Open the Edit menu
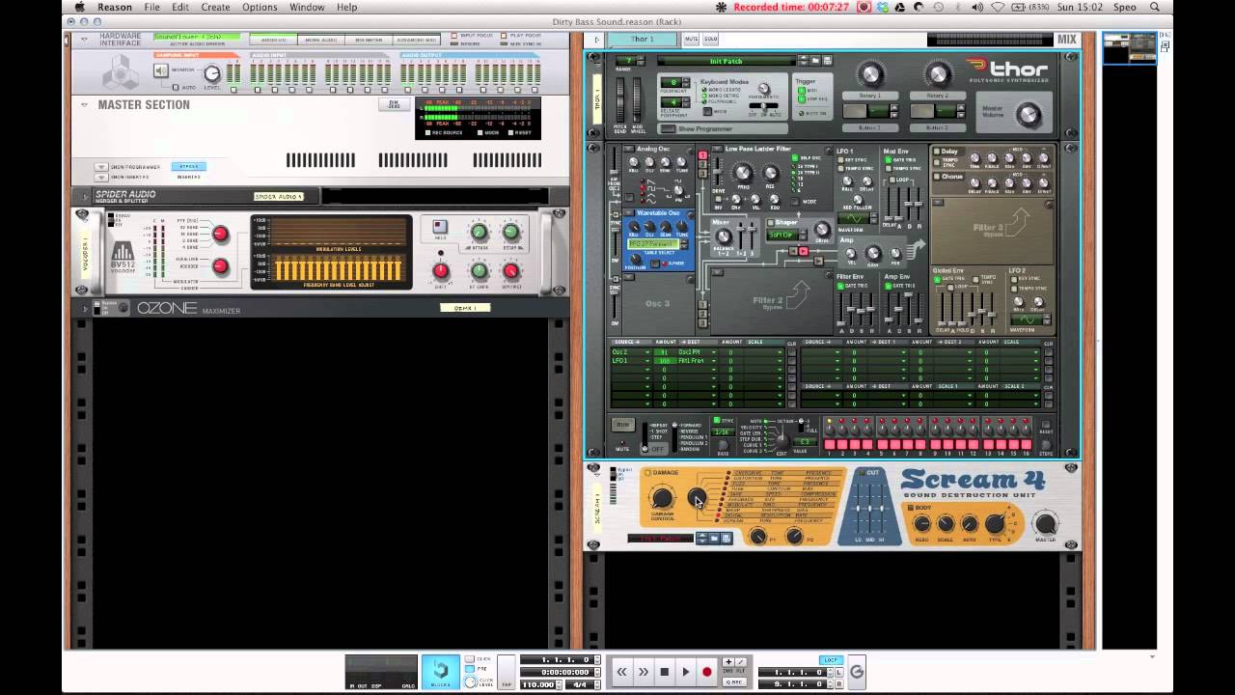This screenshot has width=1235, height=695. [x=180, y=7]
